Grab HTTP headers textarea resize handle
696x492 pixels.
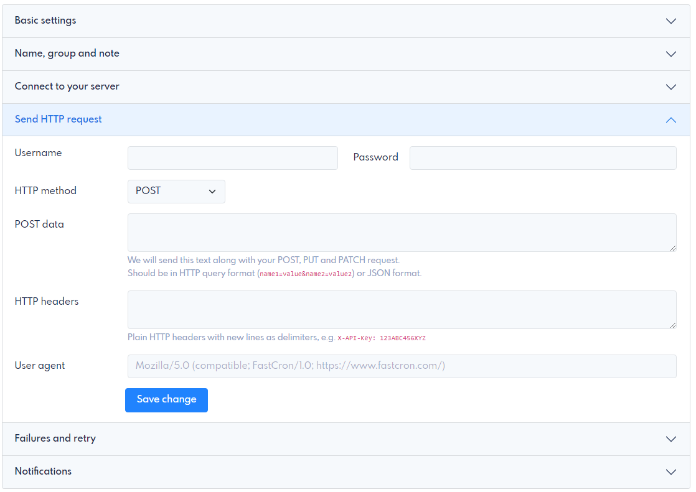coord(673,325)
